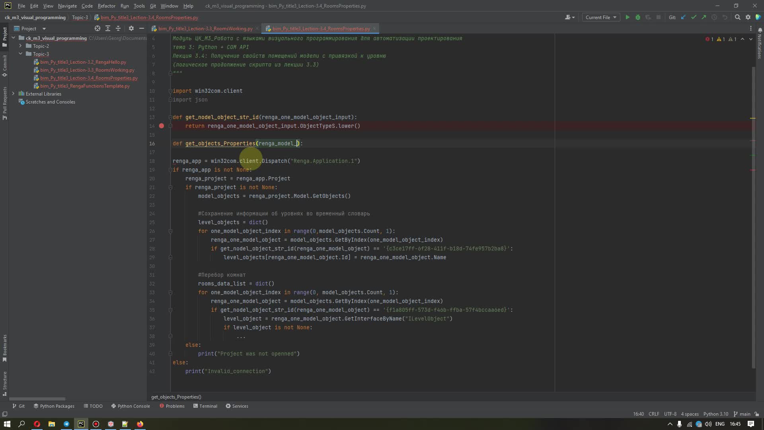Open IDE settings gear in toolbar
This screenshot has height=430, width=764.
[748, 17]
